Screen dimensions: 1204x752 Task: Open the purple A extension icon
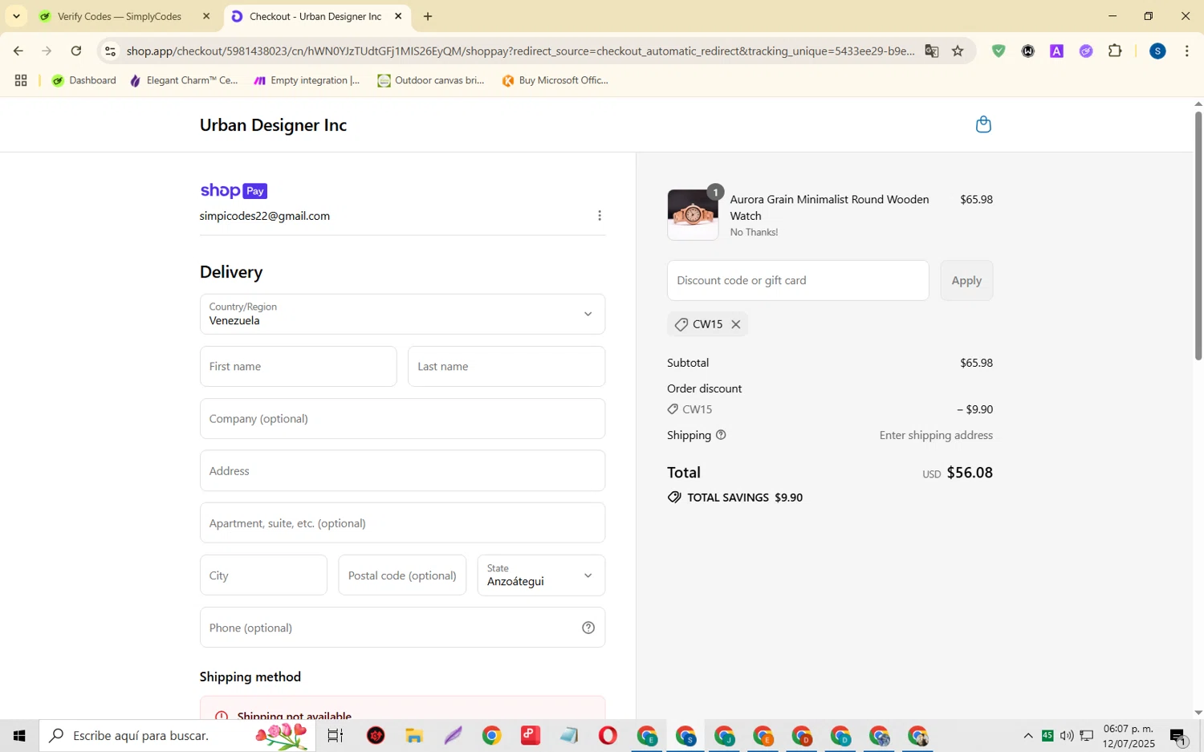pyautogui.click(x=1057, y=51)
